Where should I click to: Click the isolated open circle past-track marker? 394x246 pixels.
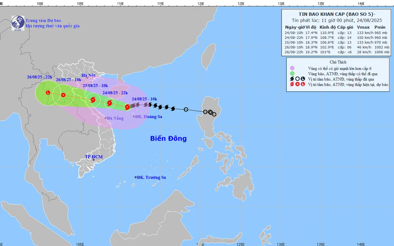pos(186,109)
